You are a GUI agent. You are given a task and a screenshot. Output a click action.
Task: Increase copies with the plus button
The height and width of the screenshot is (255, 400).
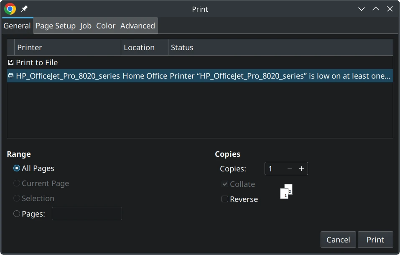coord(301,168)
